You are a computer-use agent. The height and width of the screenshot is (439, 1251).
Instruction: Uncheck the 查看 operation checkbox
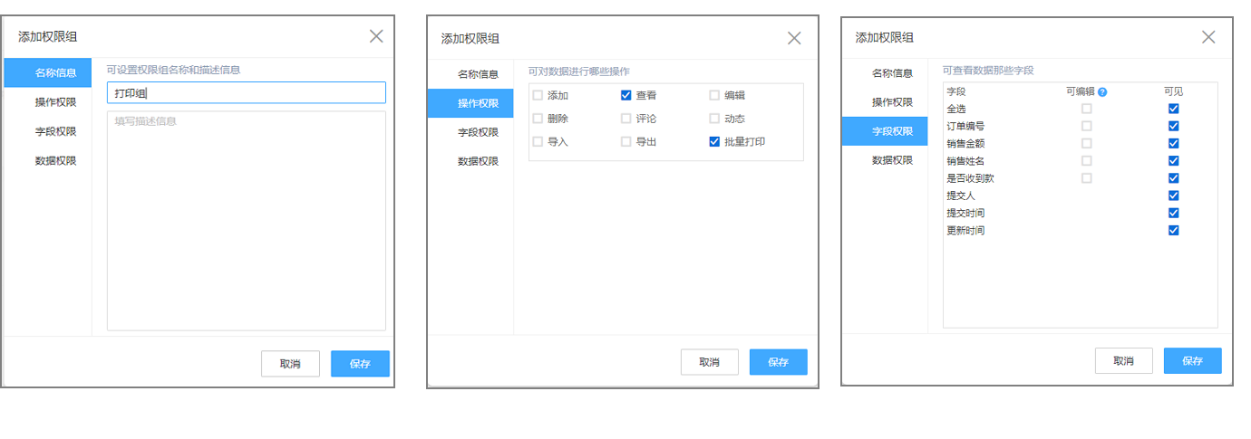tap(626, 95)
